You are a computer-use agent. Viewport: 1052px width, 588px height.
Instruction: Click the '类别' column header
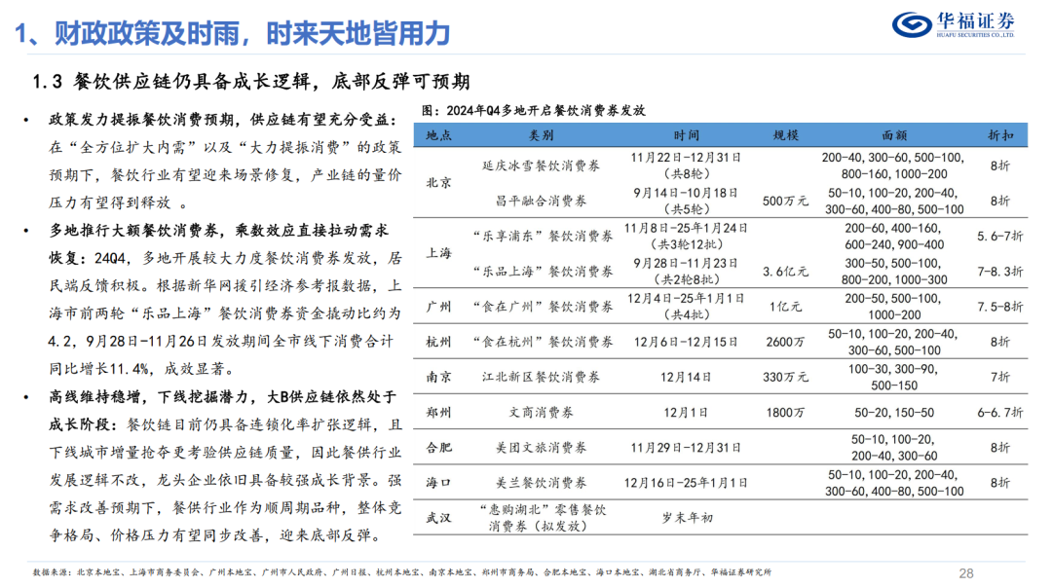(541, 135)
